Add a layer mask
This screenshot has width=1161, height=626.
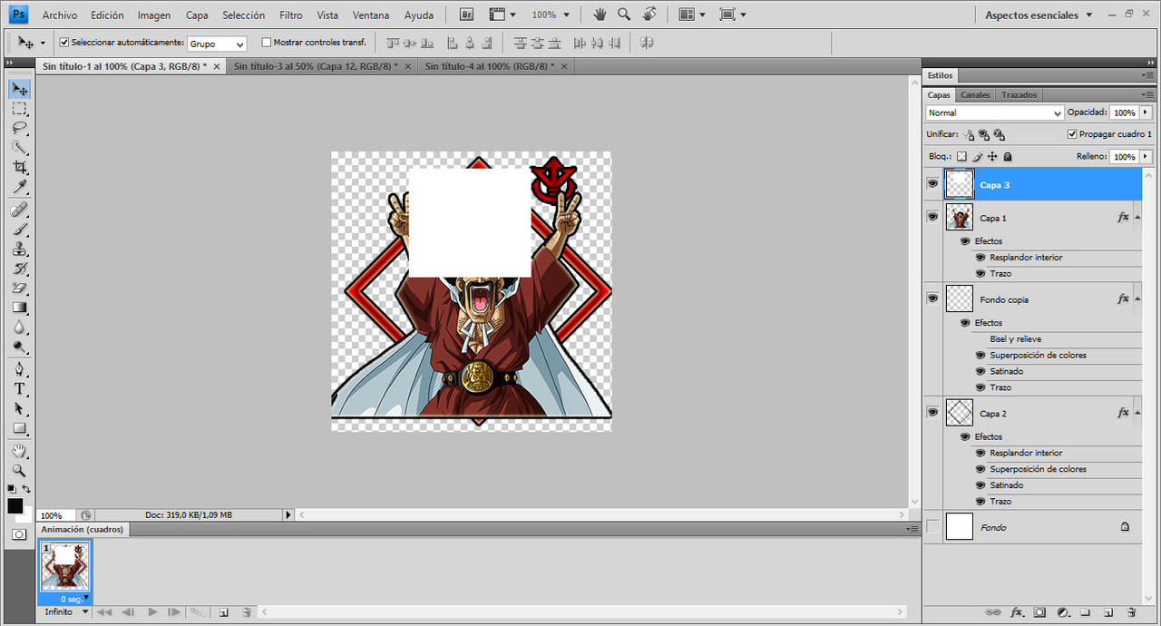coord(1039,612)
